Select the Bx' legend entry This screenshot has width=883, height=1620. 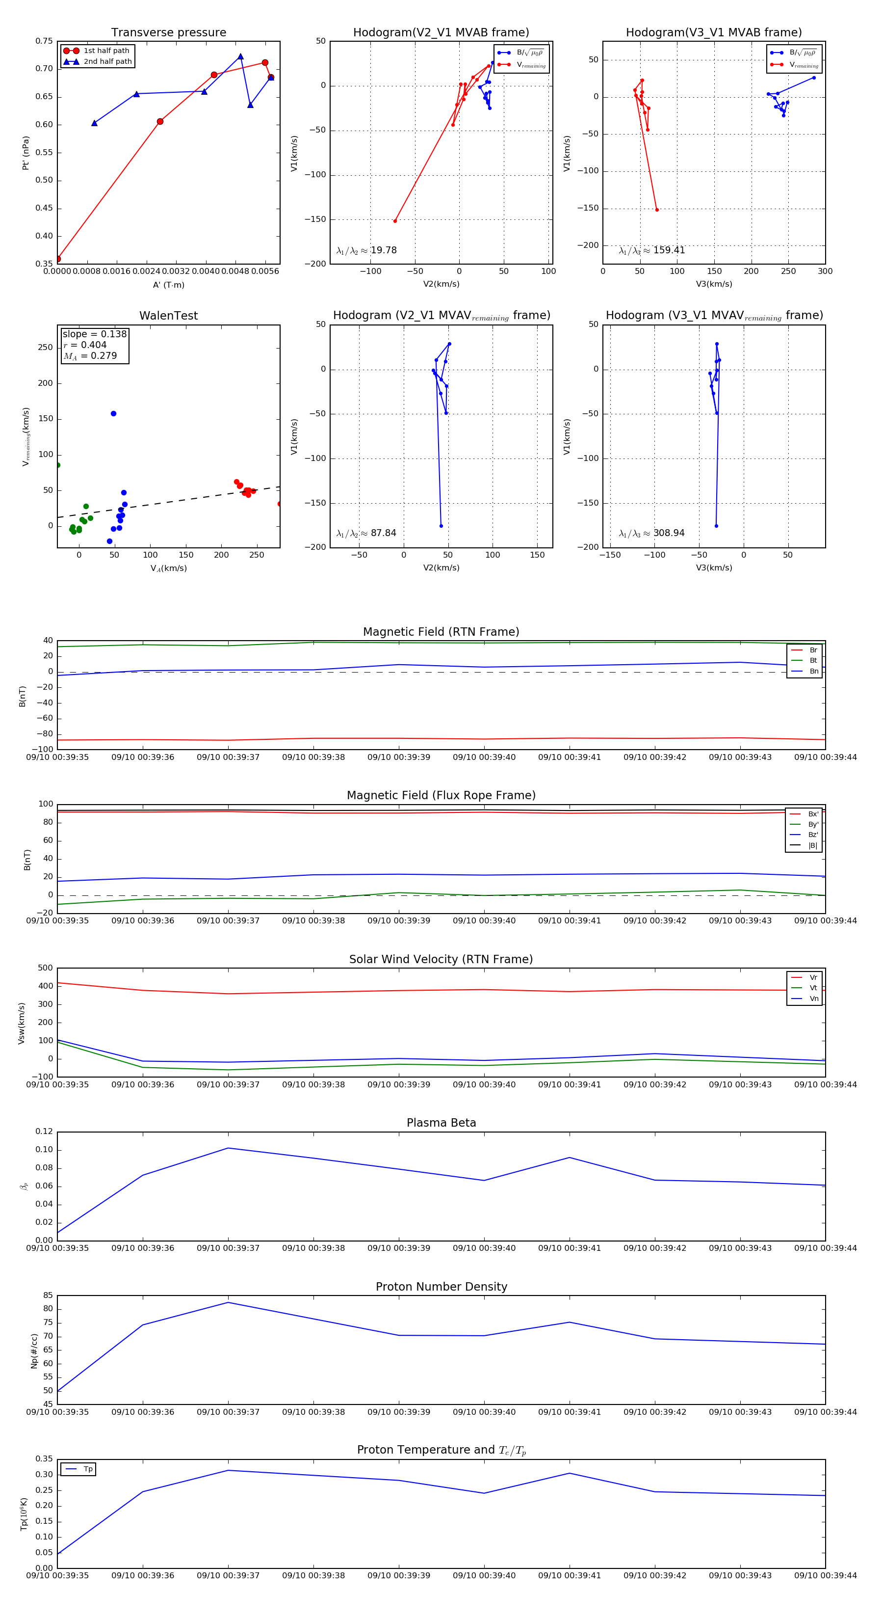tap(804, 814)
